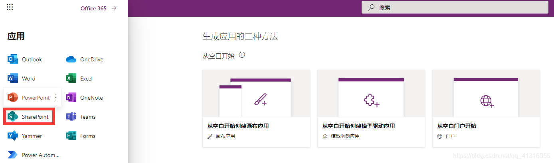Viewport: 554px width, 163px height.
Task: Open the app launcher waffle icon
Action: click(x=10, y=7)
